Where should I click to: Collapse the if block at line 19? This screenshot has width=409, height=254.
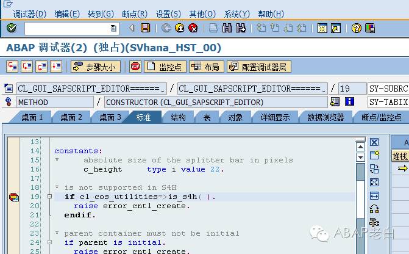[x=49, y=197]
